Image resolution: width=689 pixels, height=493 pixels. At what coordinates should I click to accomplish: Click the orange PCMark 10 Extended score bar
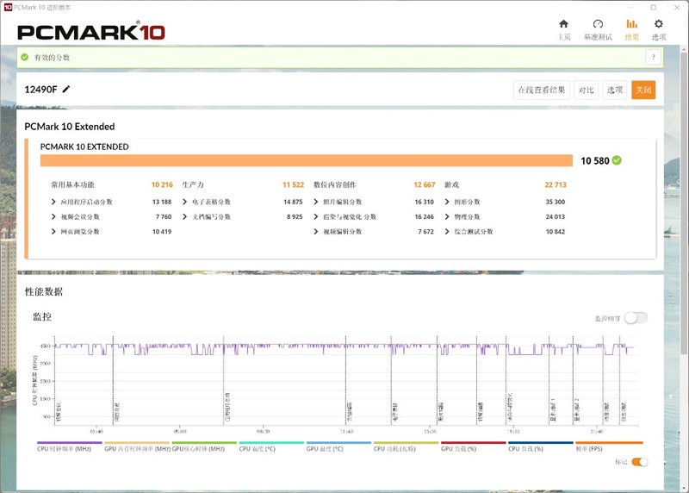[x=307, y=160]
